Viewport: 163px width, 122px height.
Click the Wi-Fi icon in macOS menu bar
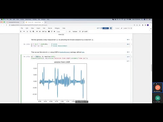[x=122, y=19]
